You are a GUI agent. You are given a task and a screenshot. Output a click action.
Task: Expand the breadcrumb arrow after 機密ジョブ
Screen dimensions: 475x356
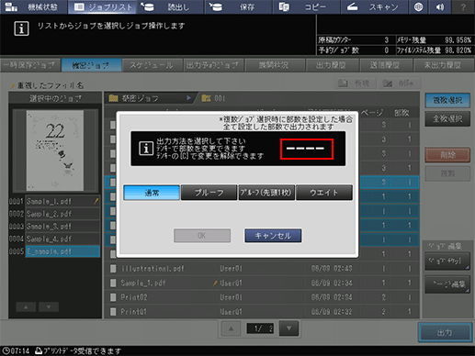188,98
